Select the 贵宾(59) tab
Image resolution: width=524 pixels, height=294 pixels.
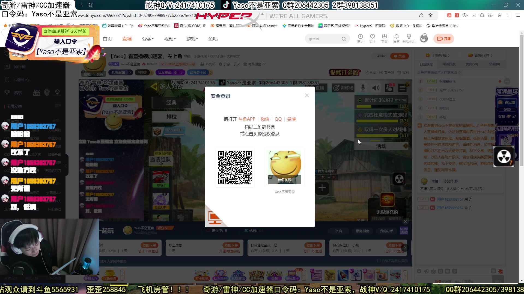[472, 64]
